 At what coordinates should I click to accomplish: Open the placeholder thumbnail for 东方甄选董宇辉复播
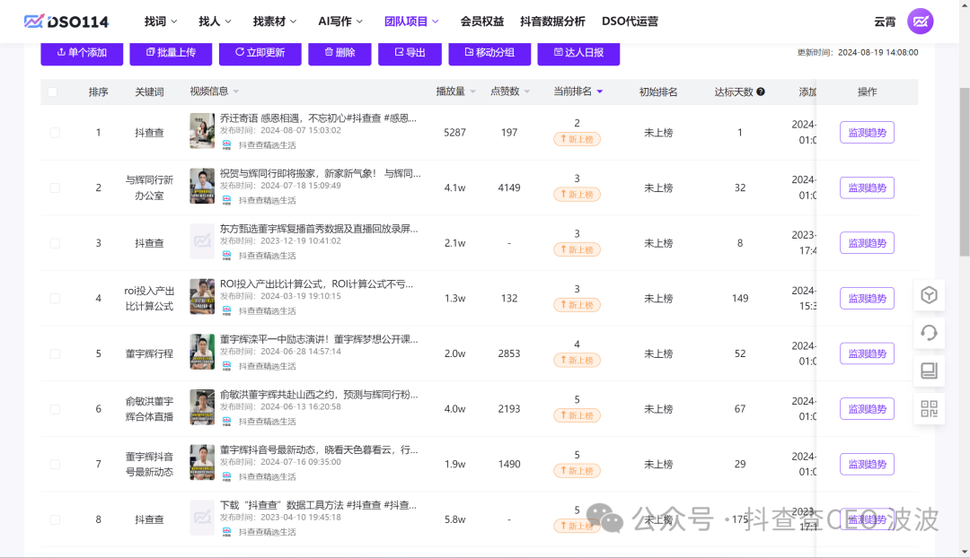[x=202, y=241]
